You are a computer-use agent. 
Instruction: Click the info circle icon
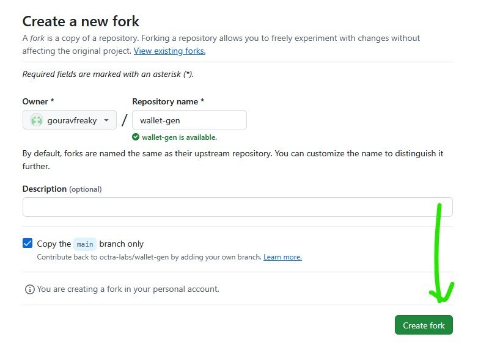pos(30,289)
